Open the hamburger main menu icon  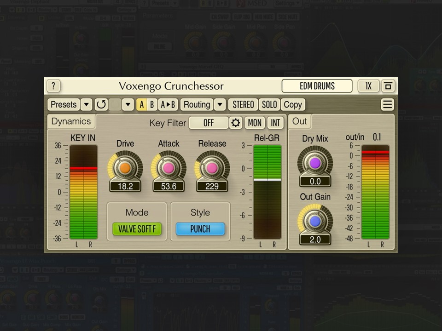point(387,105)
